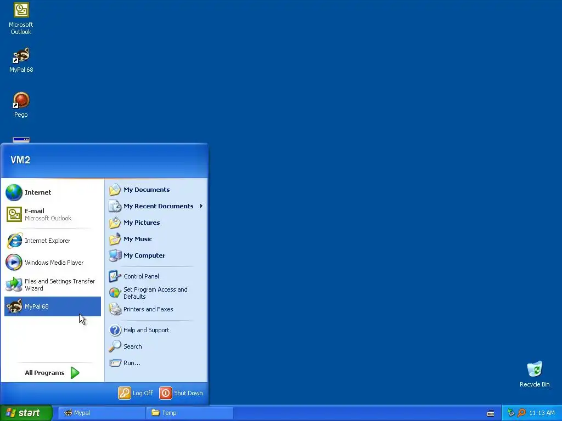Click the network connection tray icon
This screenshot has width=562, height=421.
pyautogui.click(x=511, y=413)
